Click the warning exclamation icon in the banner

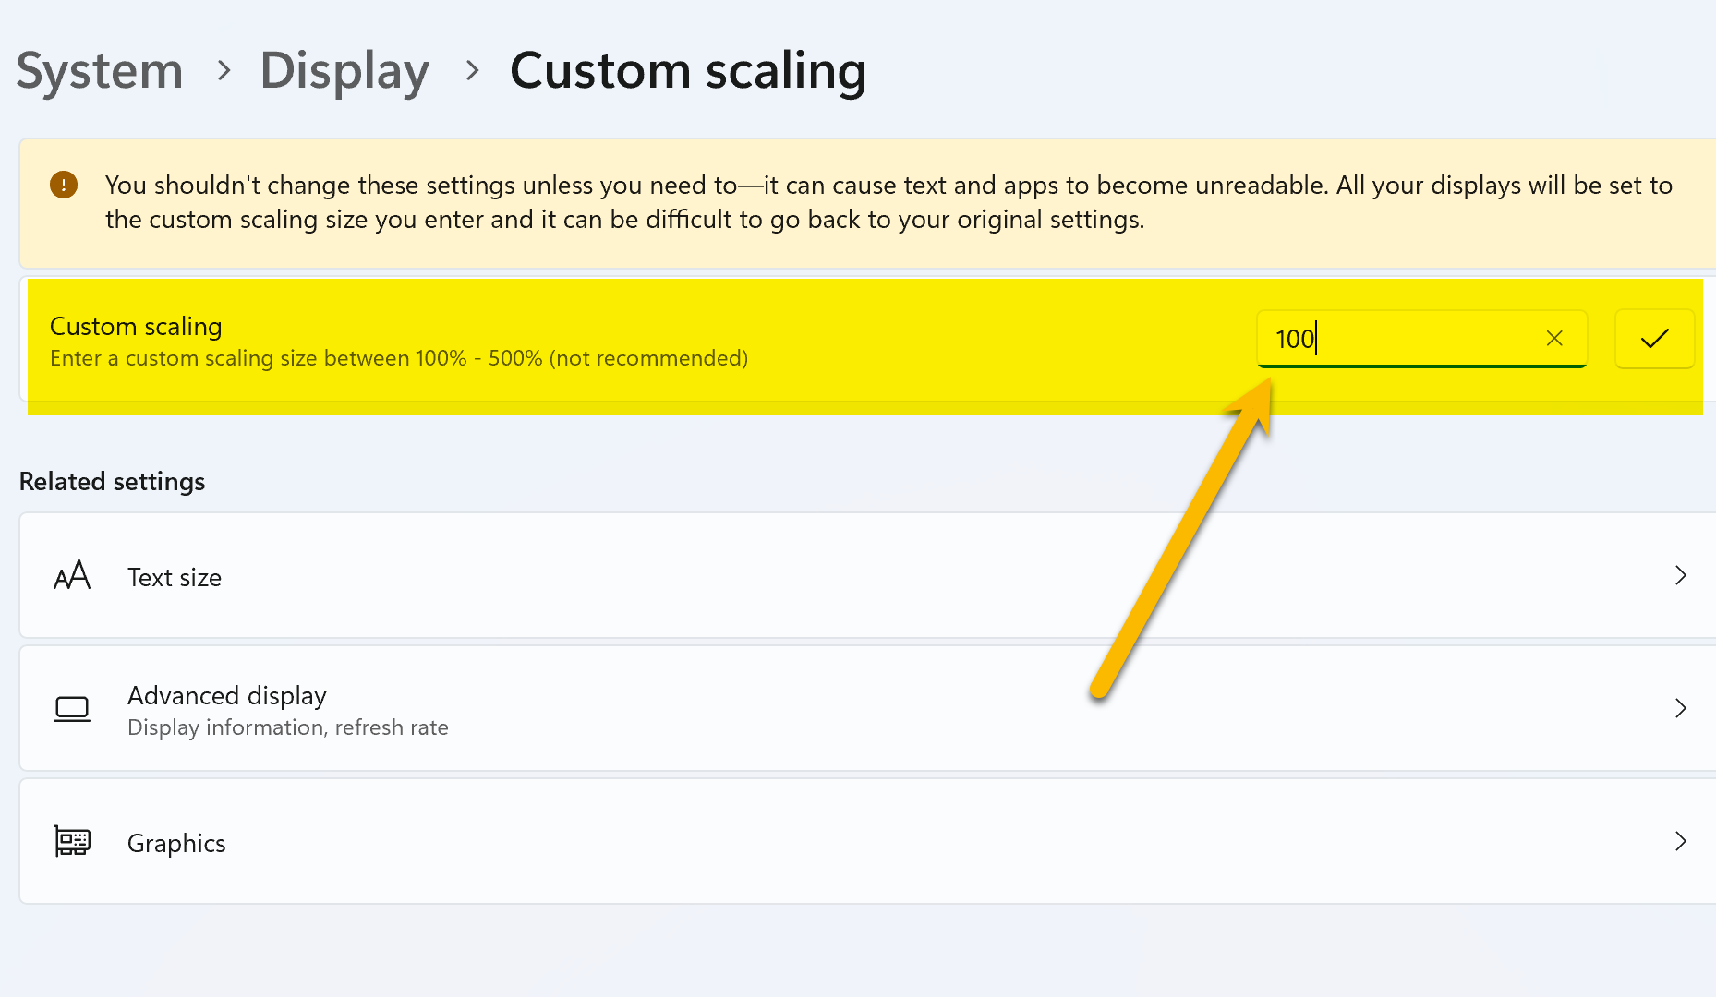[x=63, y=185]
